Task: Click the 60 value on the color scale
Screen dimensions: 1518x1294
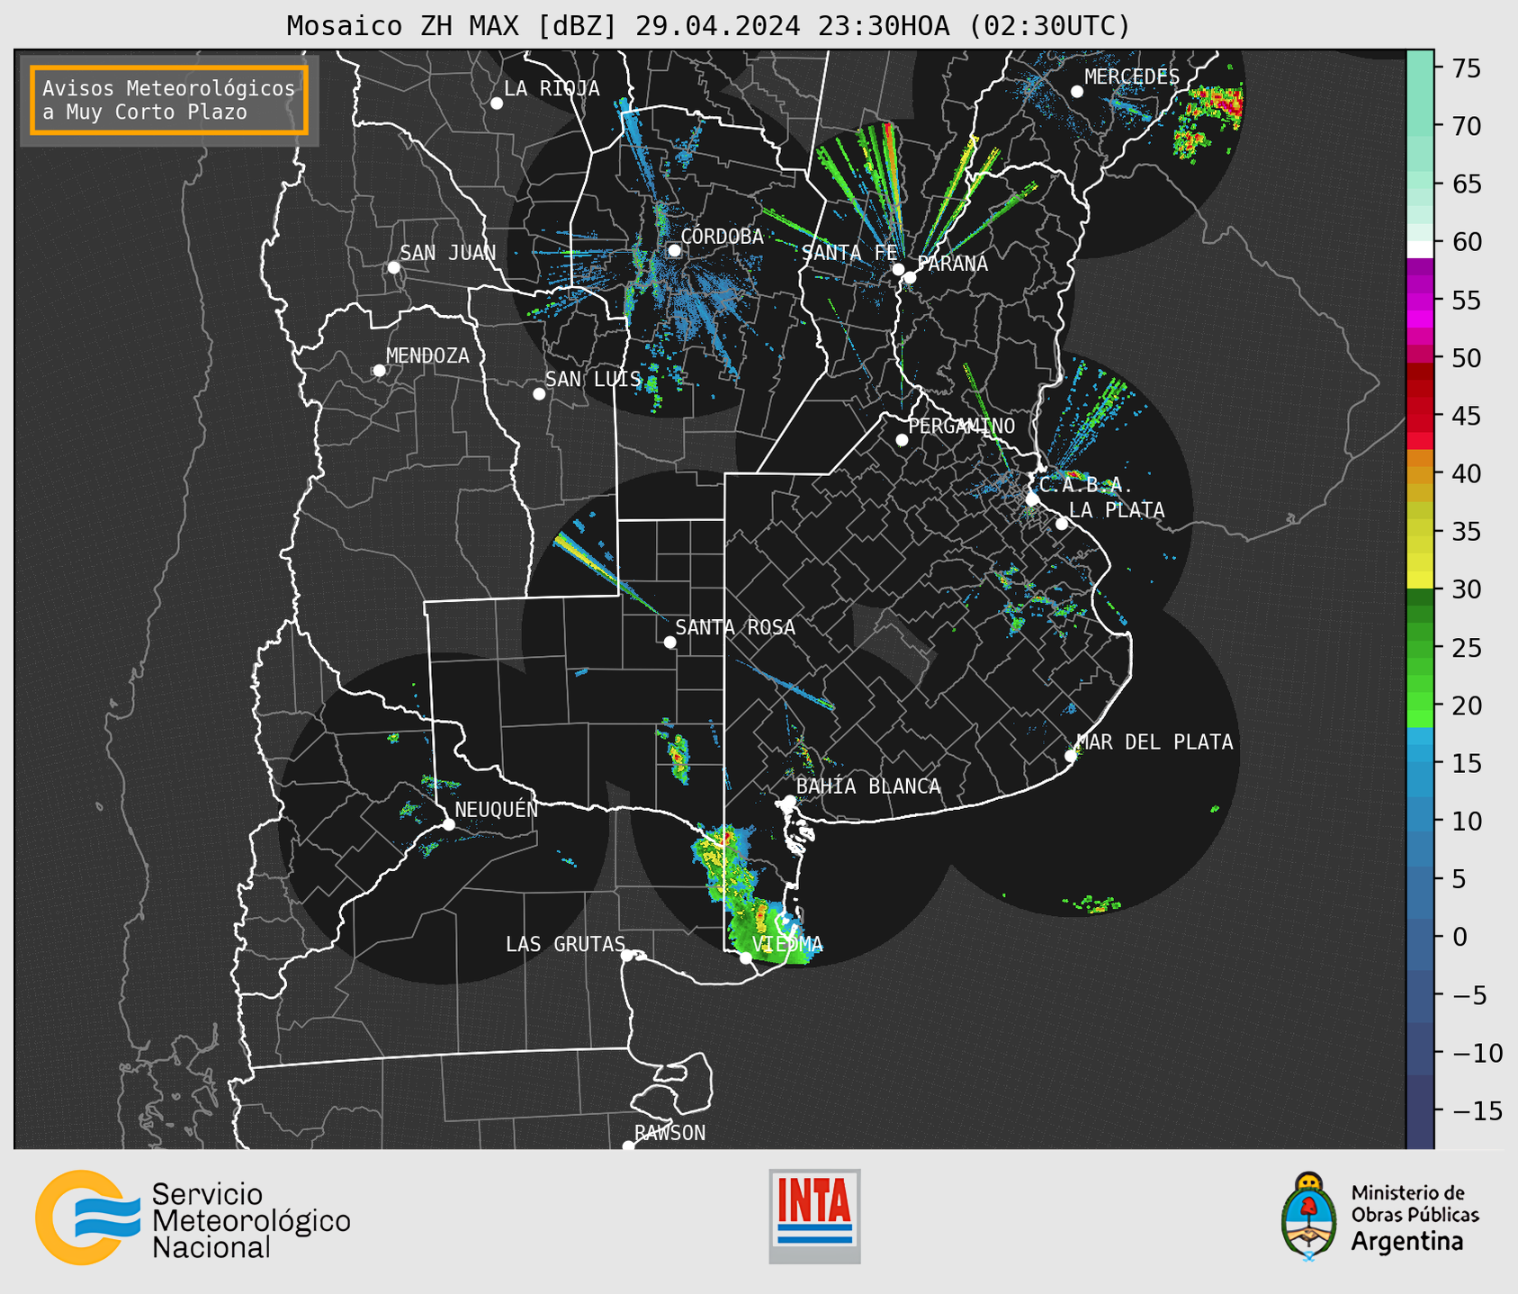Action: tap(1467, 242)
